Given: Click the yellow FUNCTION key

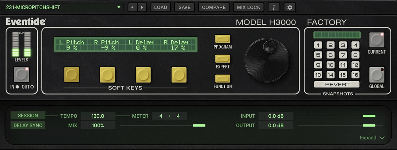Looking at the screenshot, I should [x=223, y=79].
